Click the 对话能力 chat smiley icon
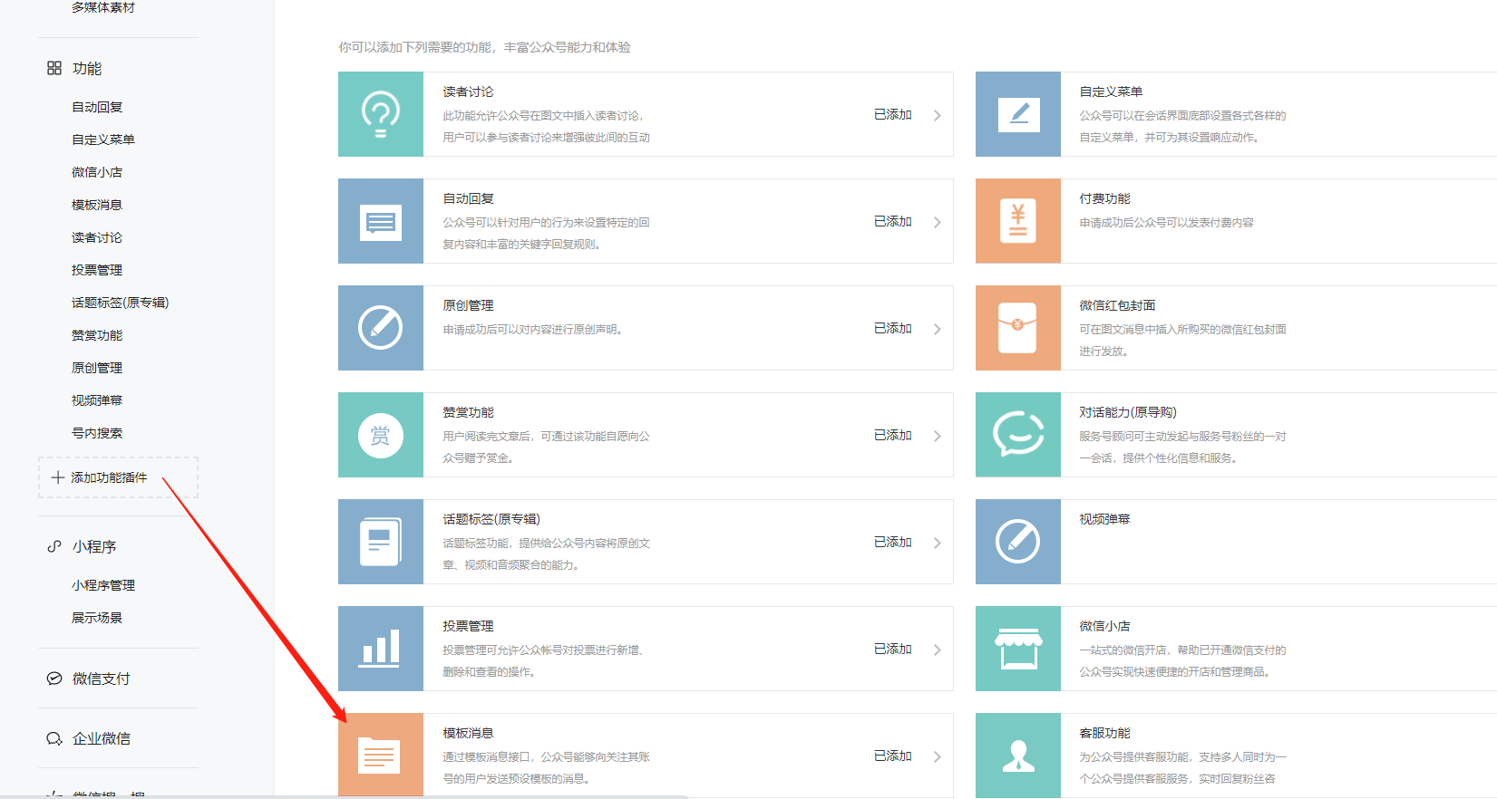Image resolution: width=1497 pixels, height=799 pixels. point(1017,435)
